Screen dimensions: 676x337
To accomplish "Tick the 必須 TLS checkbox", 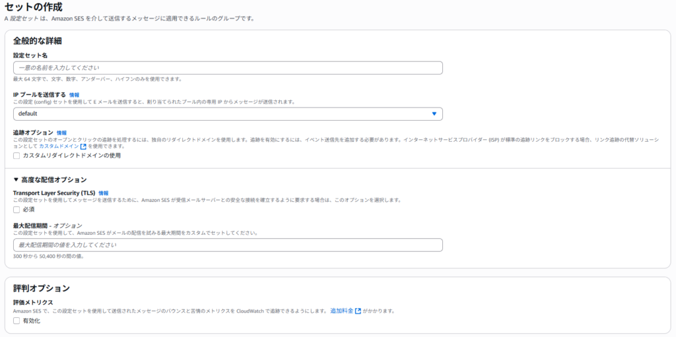I will tap(17, 210).
